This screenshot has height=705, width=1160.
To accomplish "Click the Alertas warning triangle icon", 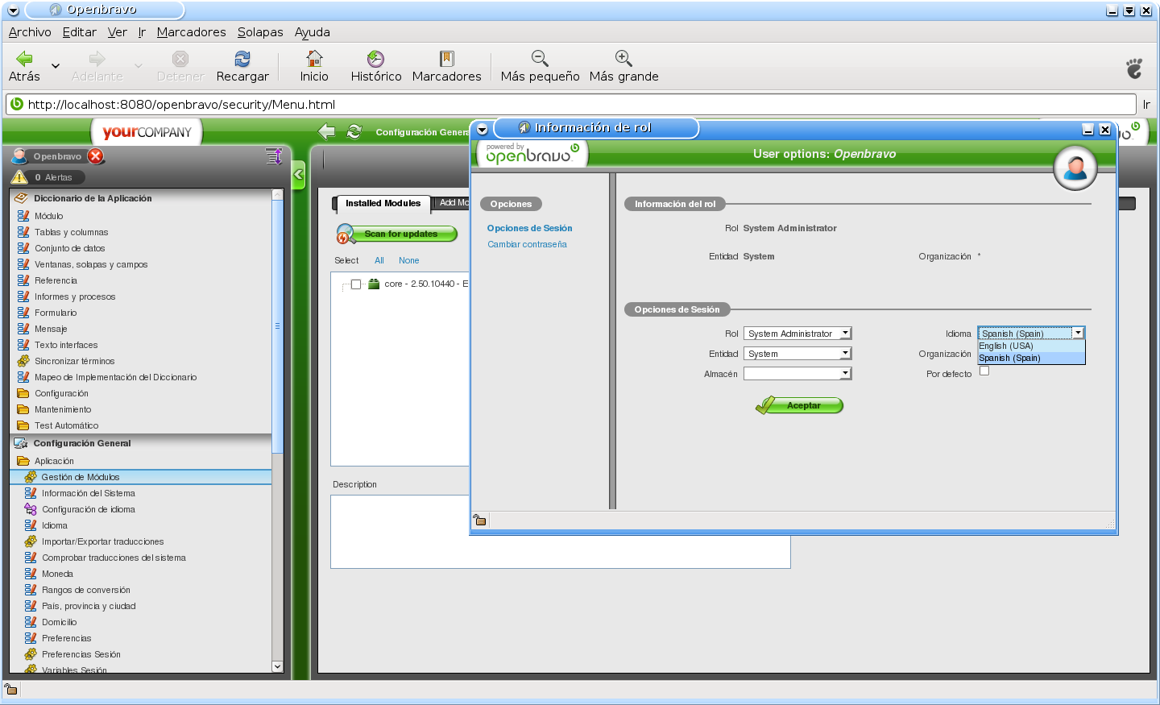I will [x=20, y=177].
